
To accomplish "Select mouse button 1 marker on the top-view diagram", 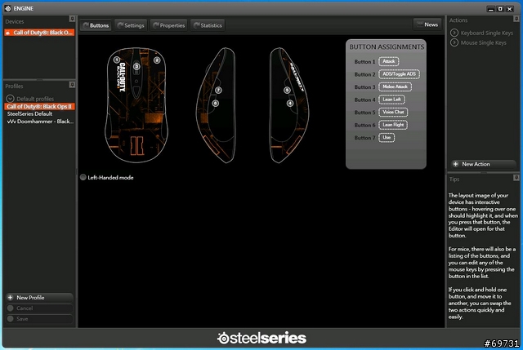I will 116,60.
